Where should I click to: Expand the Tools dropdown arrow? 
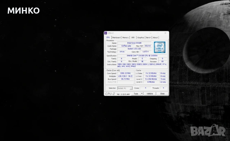142,94
